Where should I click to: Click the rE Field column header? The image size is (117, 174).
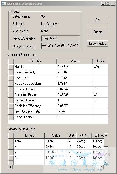[29, 135]
